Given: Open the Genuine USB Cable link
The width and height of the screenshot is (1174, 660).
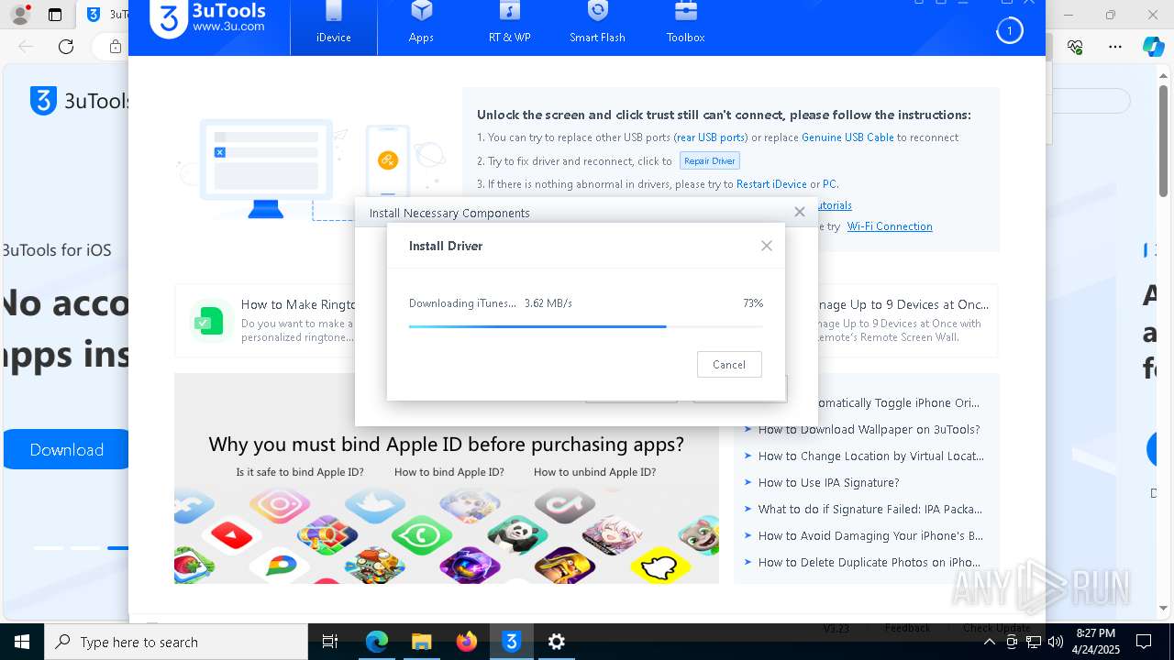Looking at the screenshot, I should click(x=847, y=137).
